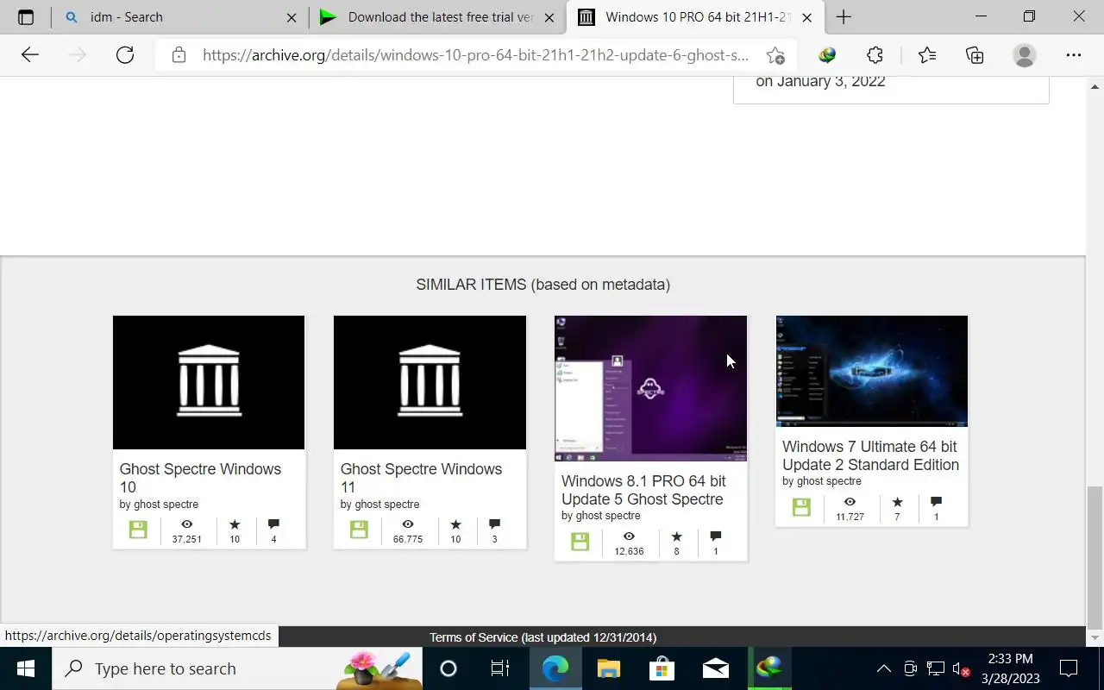
Task: Click software floppy icon on Ghost Spectre Windows 11
Action: pos(359,530)
